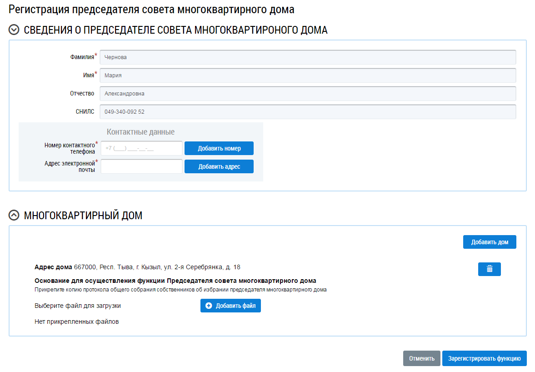Click the plus icon on Добавить файл
The width and height of the screenshot is (535, 372).
point(209,306)
